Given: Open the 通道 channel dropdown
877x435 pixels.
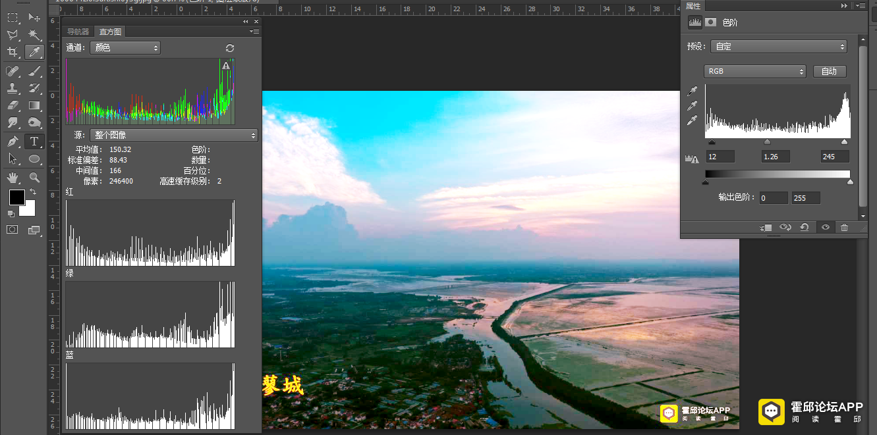Looking at the screenshot, I should pos(125,48).
